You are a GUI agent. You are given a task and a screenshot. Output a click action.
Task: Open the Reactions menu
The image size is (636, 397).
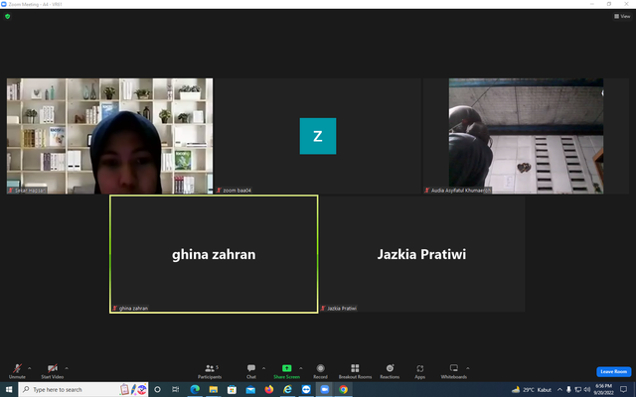click(390, 370)
